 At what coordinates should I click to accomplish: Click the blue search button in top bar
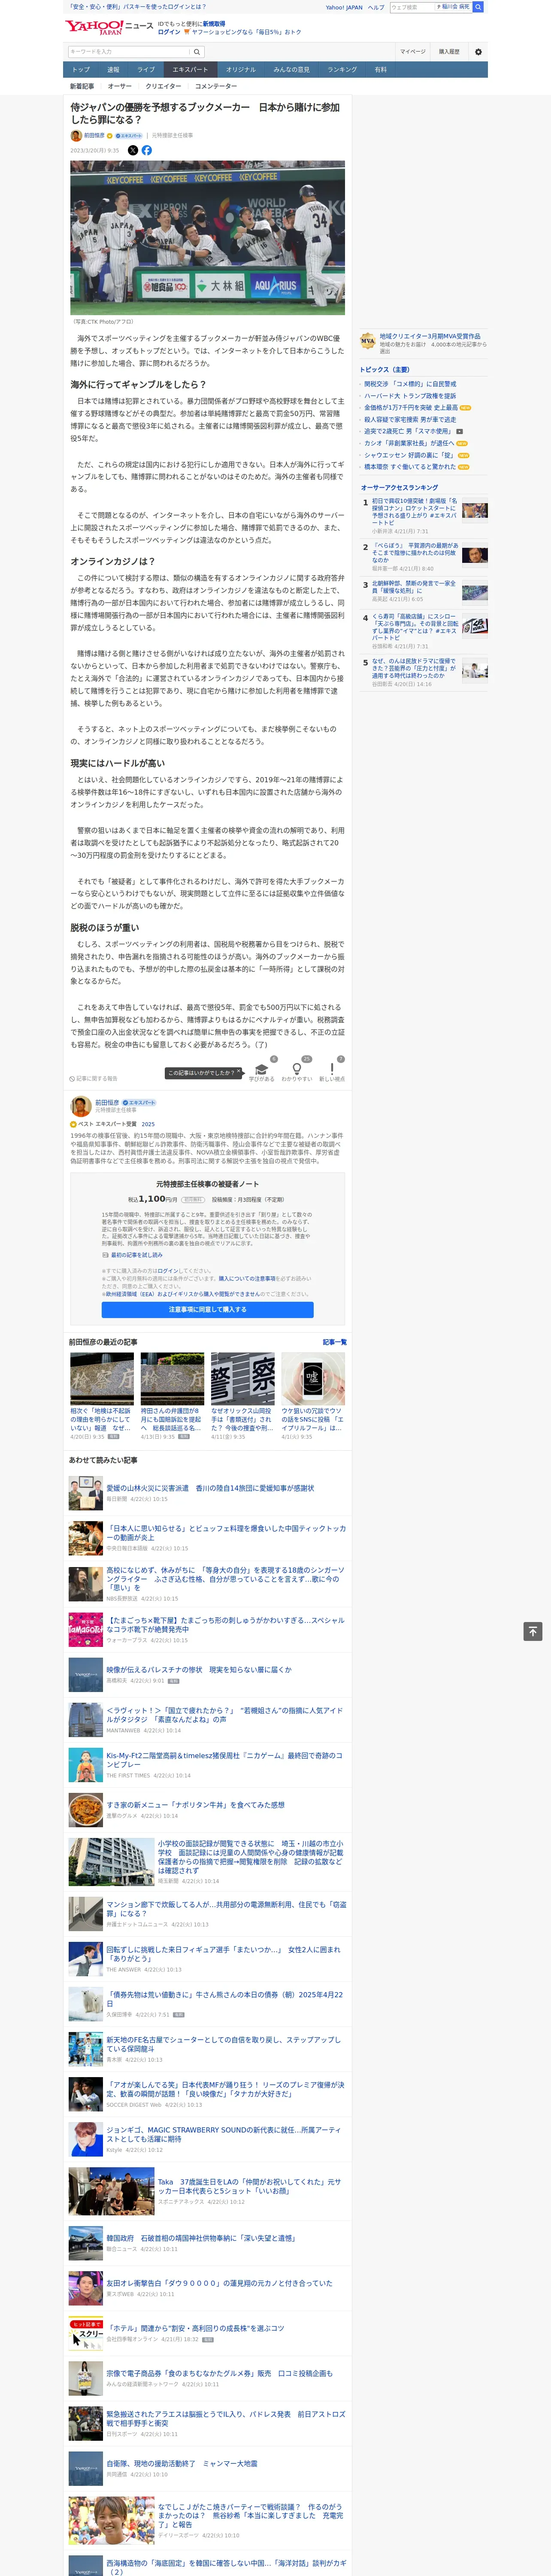pos(478,7)
